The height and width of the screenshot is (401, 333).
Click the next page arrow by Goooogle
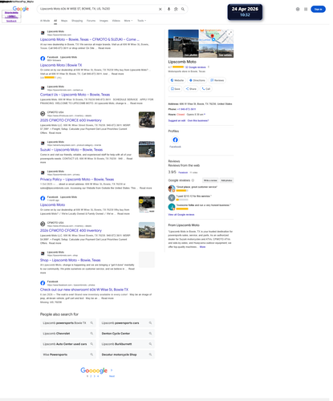pyautogui.click(x=112, y=370)
